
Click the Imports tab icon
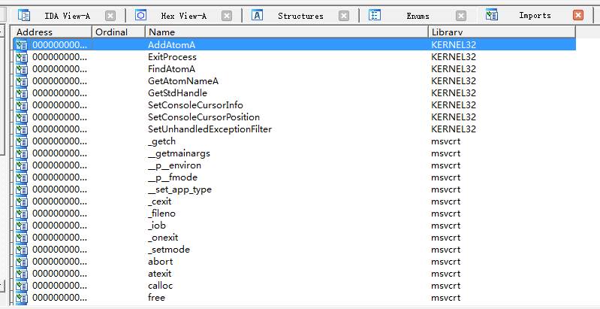click(x=492, y=15)
